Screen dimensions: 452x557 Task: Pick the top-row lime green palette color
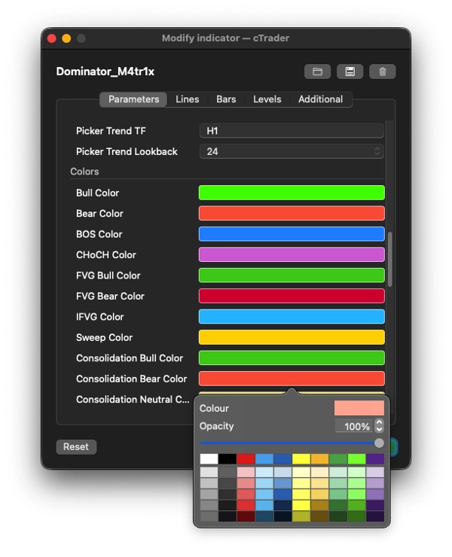point(356,459)
